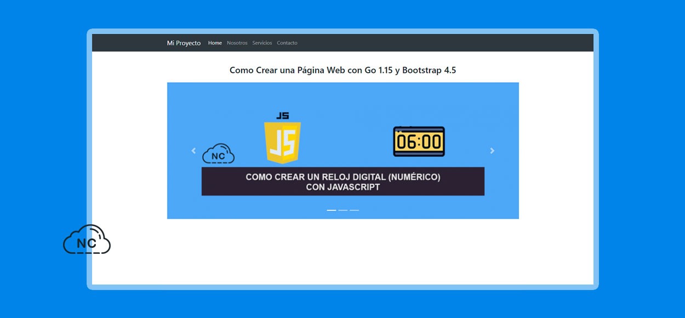The image size is (685, 318).
Task: Navigate to the Contacto page
Action: (x=287, y=43)
